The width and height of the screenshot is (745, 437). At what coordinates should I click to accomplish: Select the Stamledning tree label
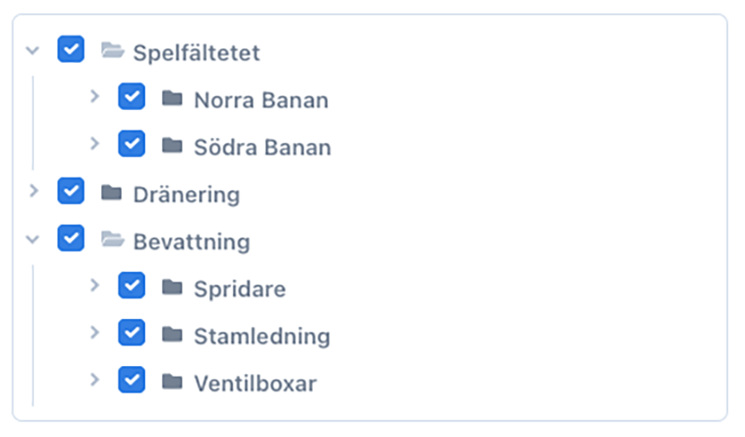click(x=262, y=337)
